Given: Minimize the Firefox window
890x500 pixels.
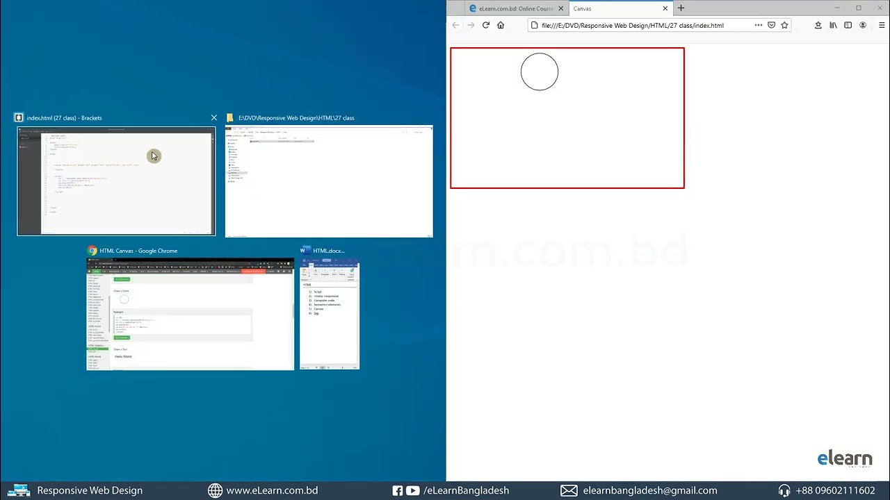Looking at the screenshot, I should (x=837, y=8).
